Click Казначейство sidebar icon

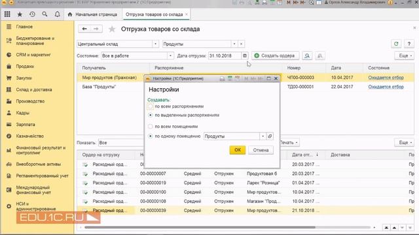9,136
